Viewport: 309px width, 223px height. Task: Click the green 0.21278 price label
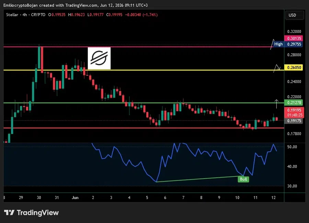coord(294,102)
